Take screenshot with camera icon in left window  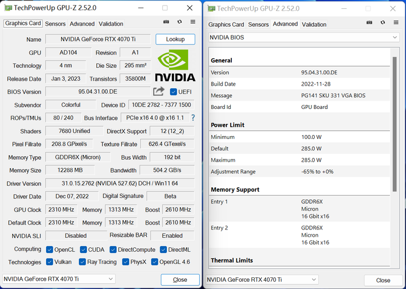(x=166, y=22)
